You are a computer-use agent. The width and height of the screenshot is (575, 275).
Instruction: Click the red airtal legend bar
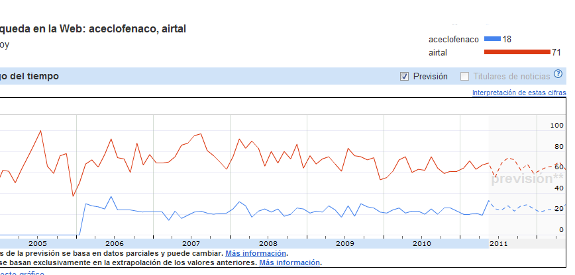(517, 52)
